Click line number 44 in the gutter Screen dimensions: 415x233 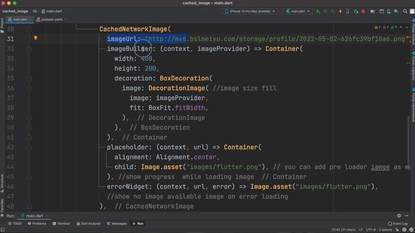click(10, 167)
